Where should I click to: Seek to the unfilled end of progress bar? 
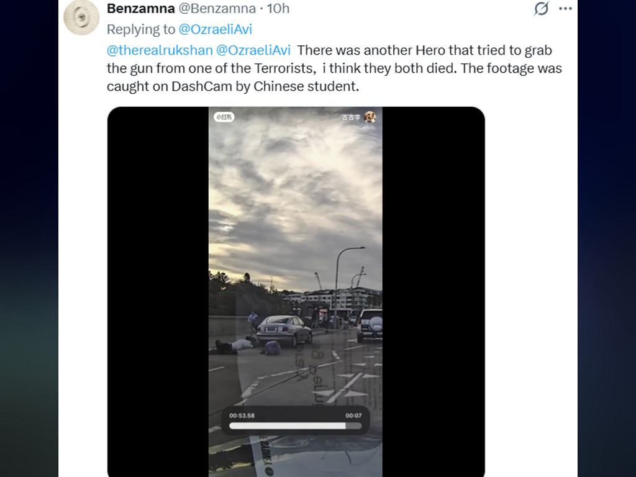click(353, 426)
